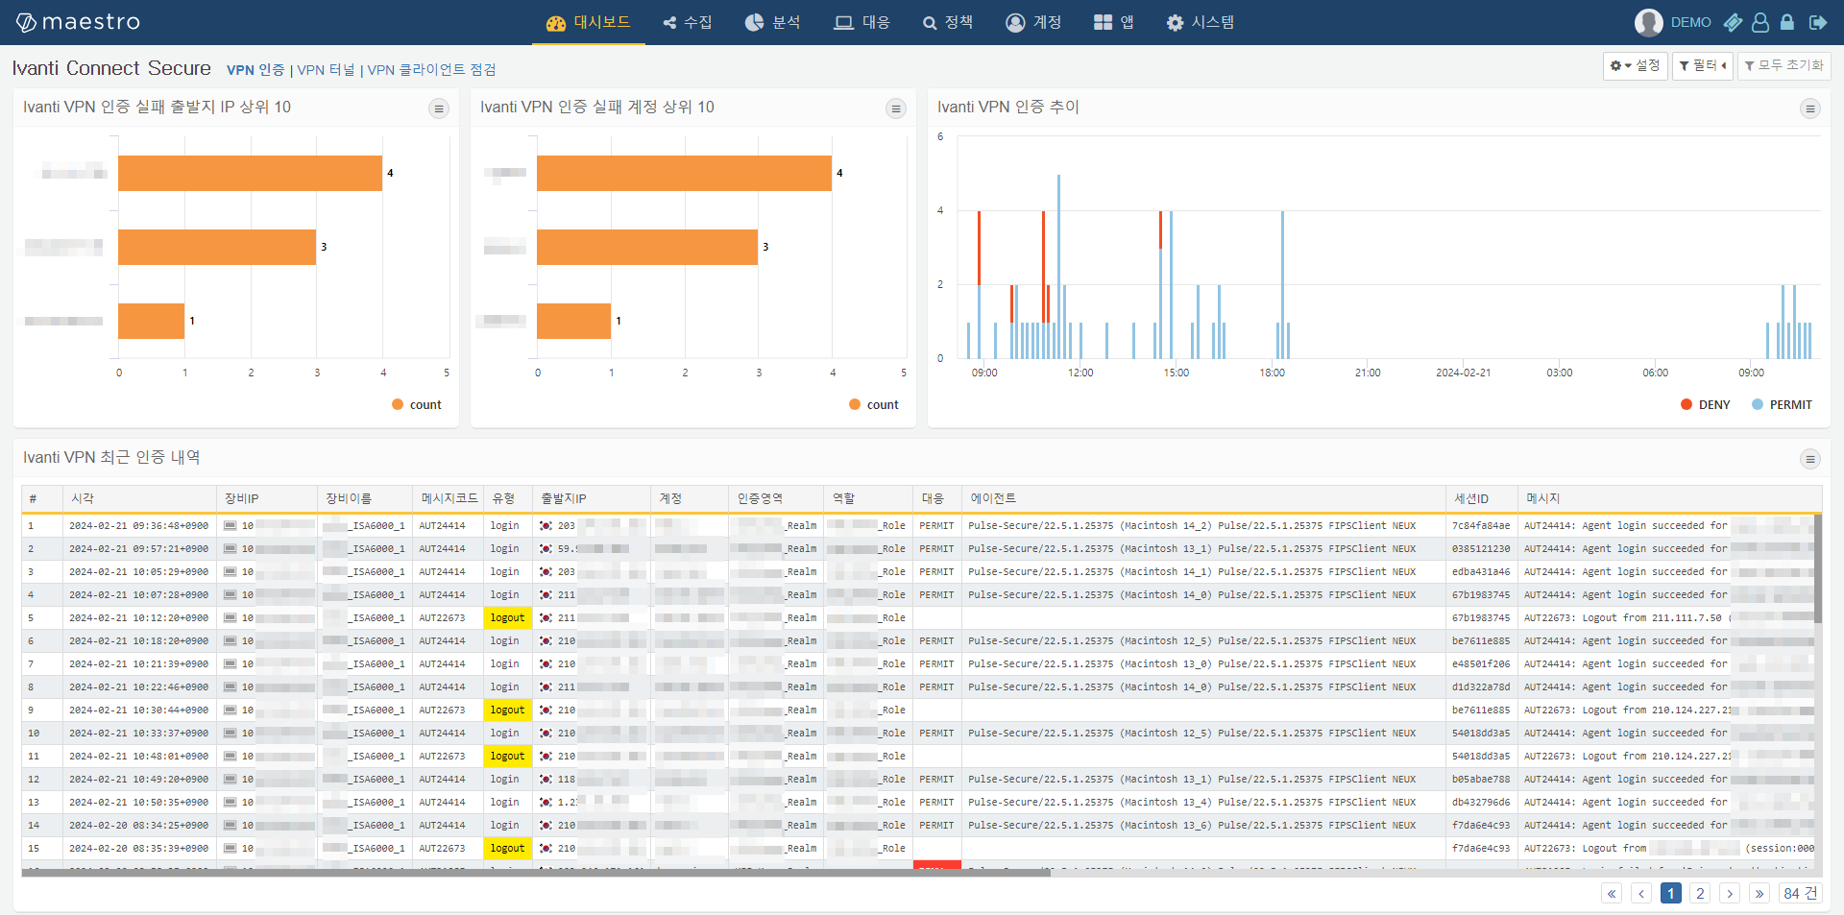Click the table vertical scrollbar
This screenshot has height=915, width=1844.
(x=1818, y=568)
